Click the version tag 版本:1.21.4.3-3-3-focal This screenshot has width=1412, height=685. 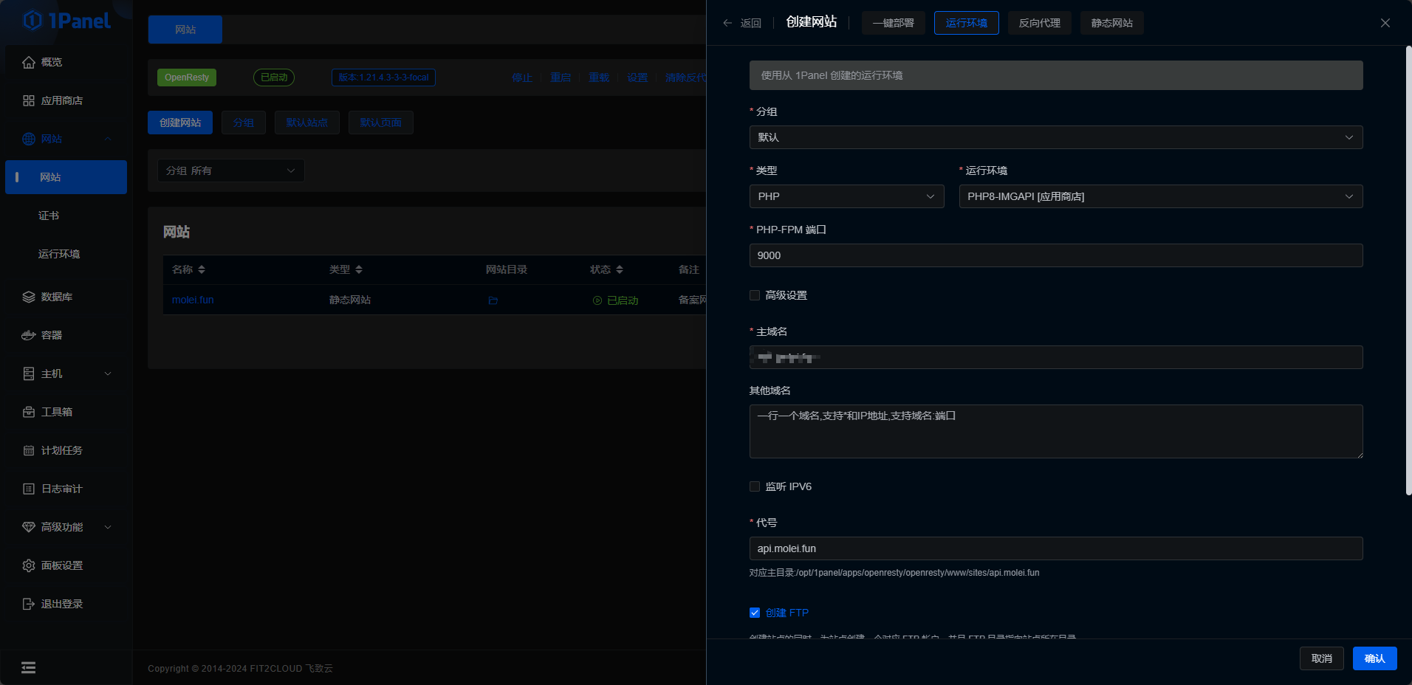(x=383, y=78)
